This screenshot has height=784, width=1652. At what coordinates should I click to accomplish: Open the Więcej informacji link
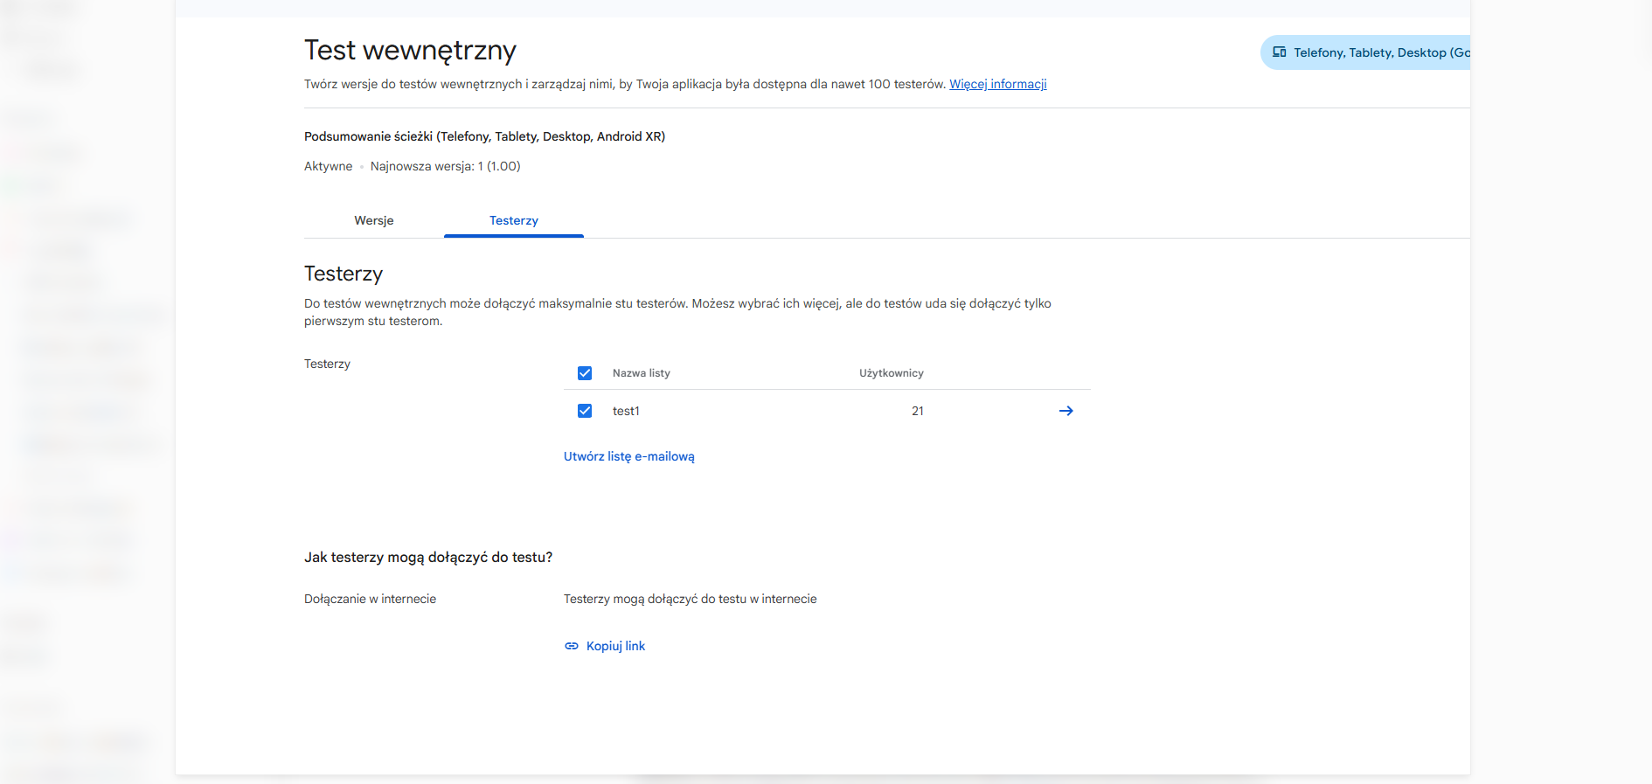[998, 84]
